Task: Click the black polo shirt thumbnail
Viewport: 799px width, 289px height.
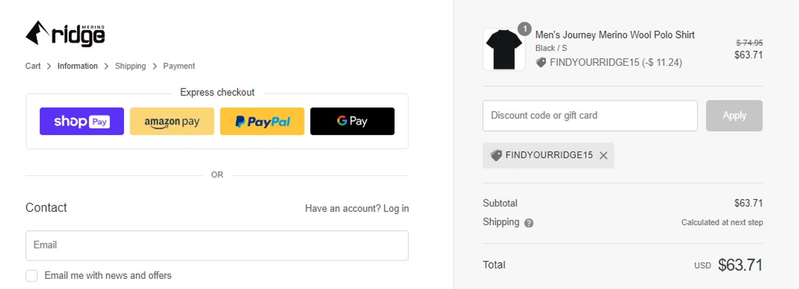Action: tap(503, 49)
